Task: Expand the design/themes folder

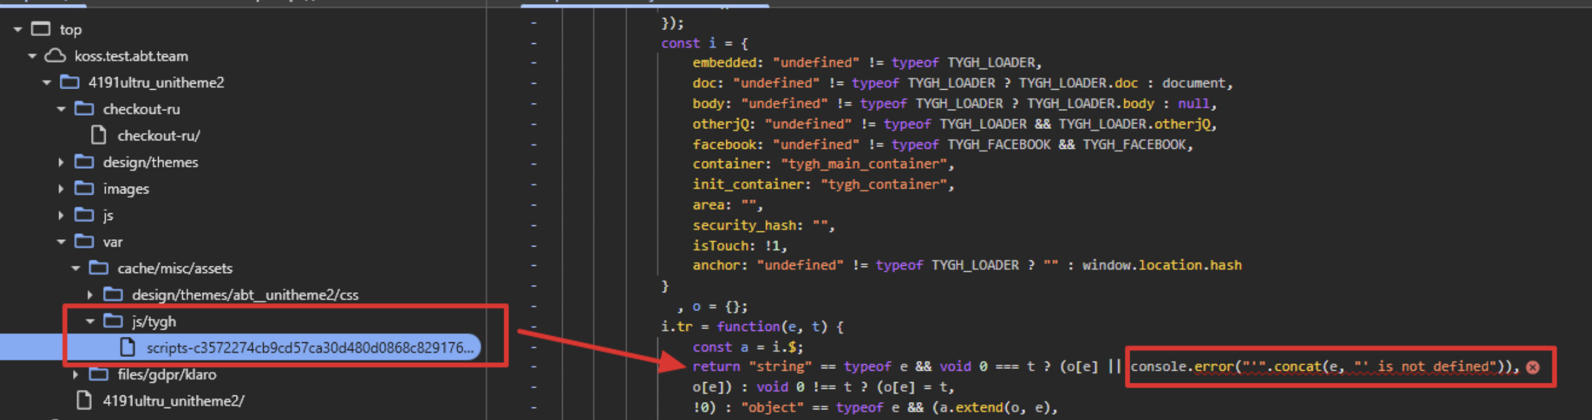Action: tap(61, 162)
